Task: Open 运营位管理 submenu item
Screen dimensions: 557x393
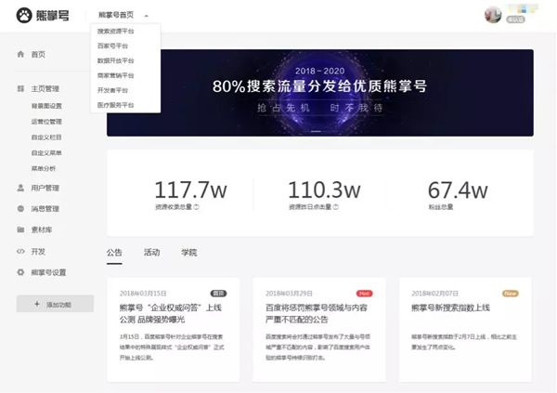Action: 46,122
